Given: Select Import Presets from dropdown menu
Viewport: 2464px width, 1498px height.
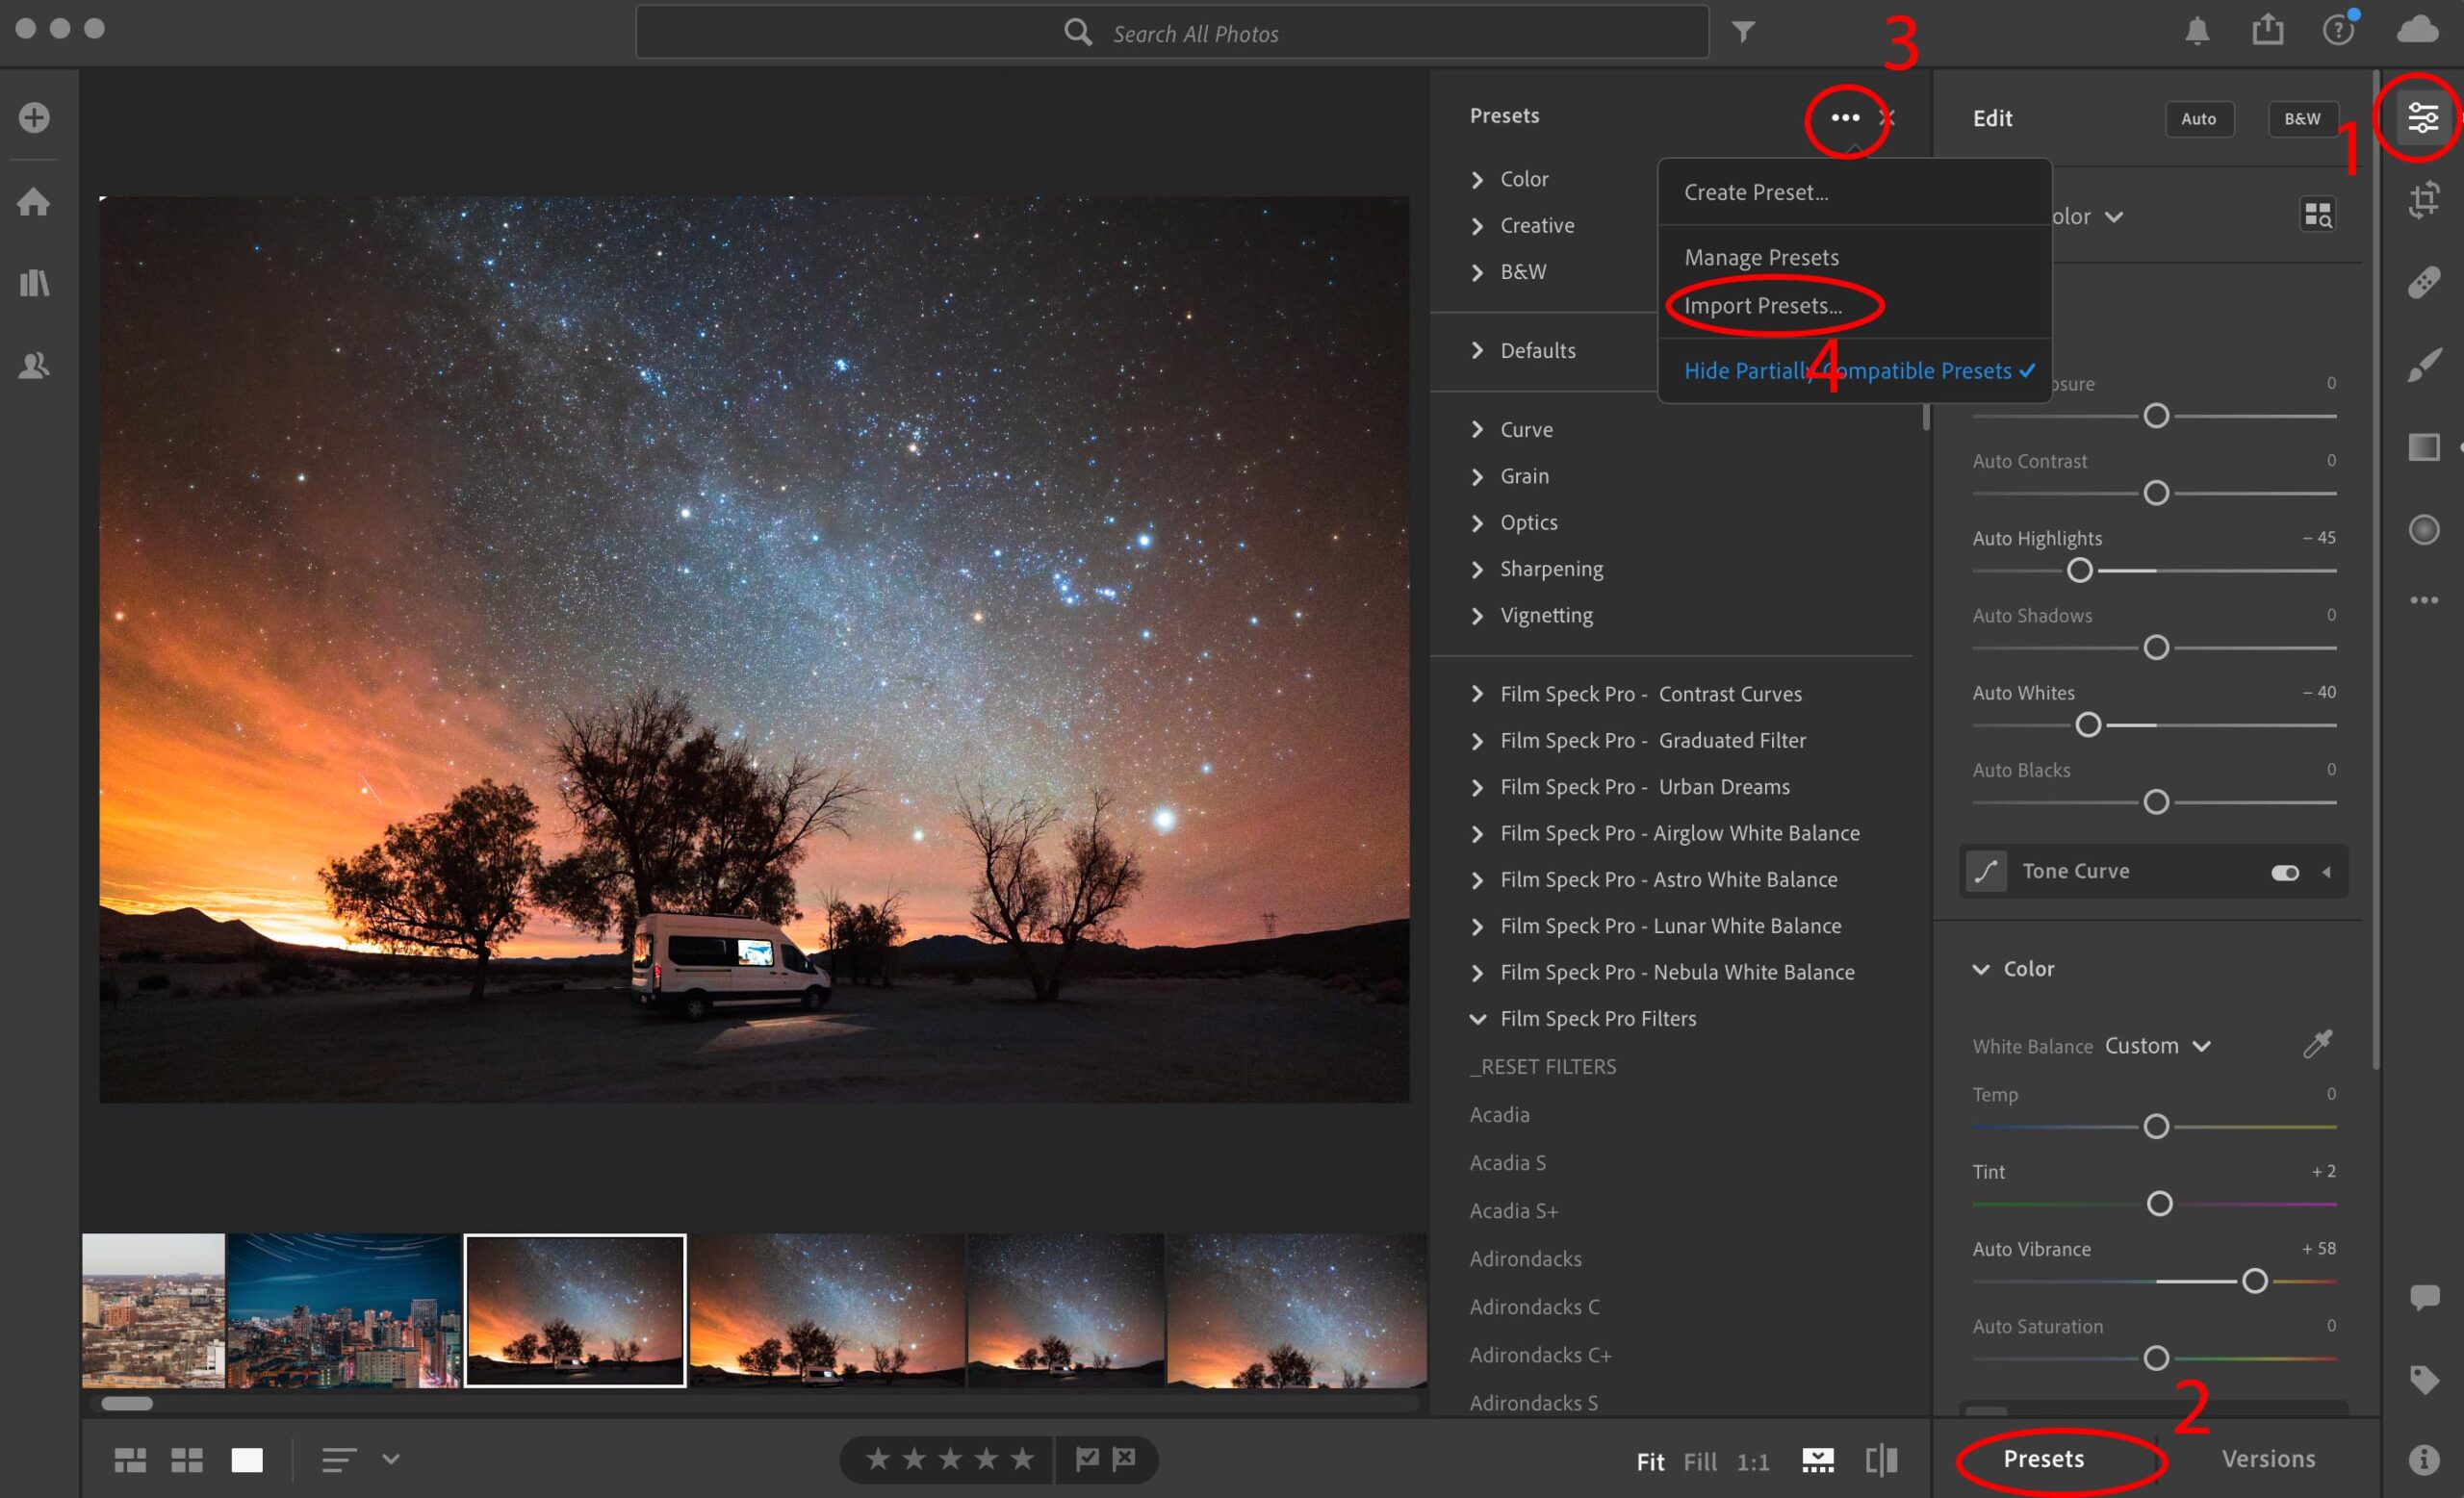Looking at the screenshot, I should (1760, 305).
